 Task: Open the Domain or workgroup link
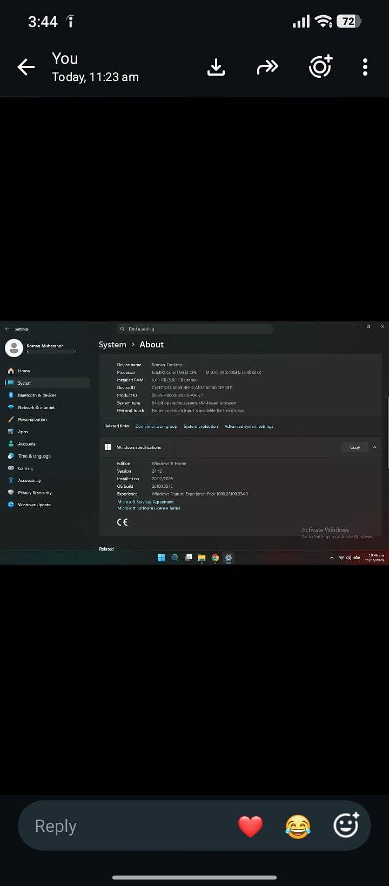(156, 426)
